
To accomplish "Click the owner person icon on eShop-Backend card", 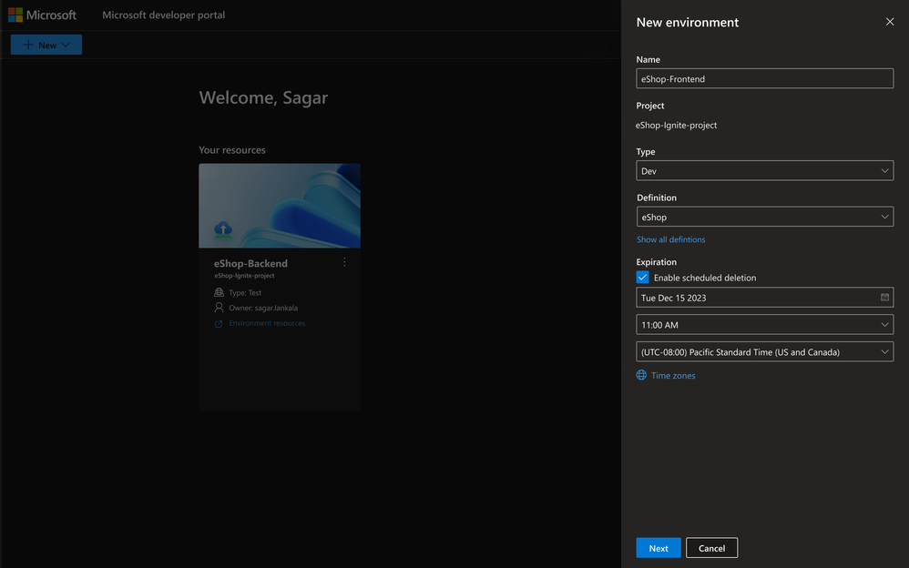I will (219, 307).
